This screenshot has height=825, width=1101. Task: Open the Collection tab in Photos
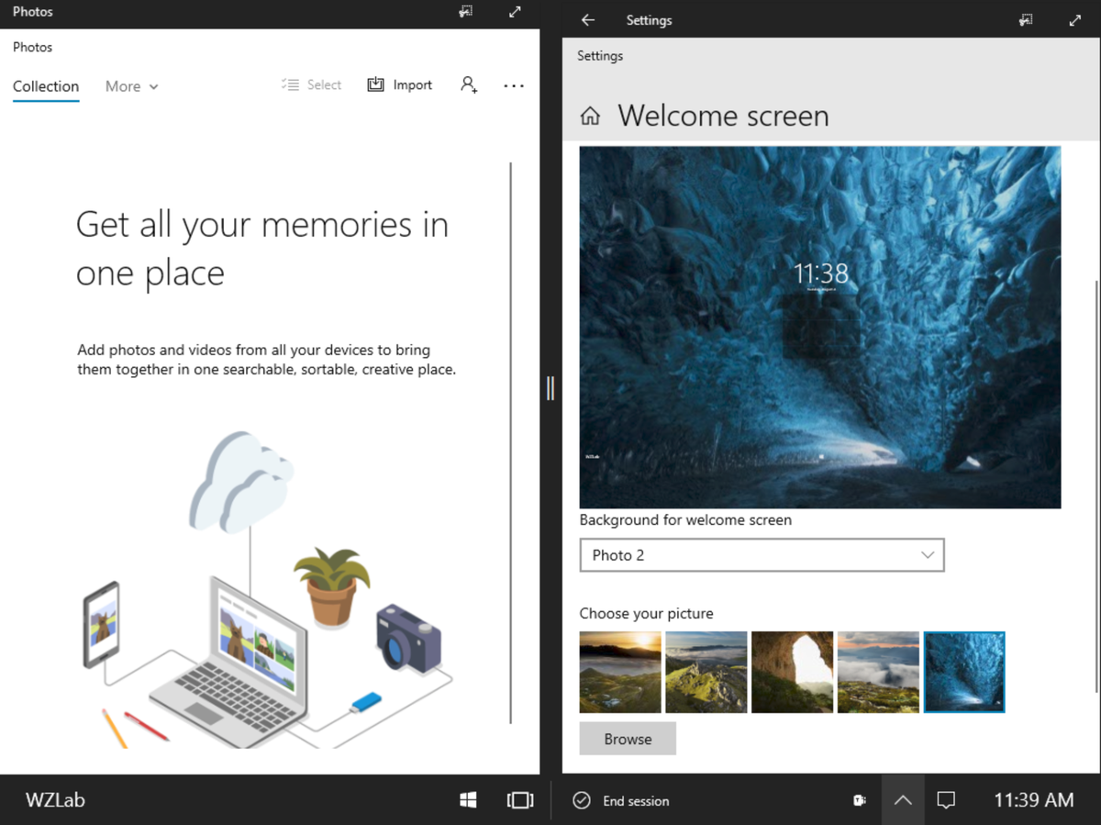[46, 86]
